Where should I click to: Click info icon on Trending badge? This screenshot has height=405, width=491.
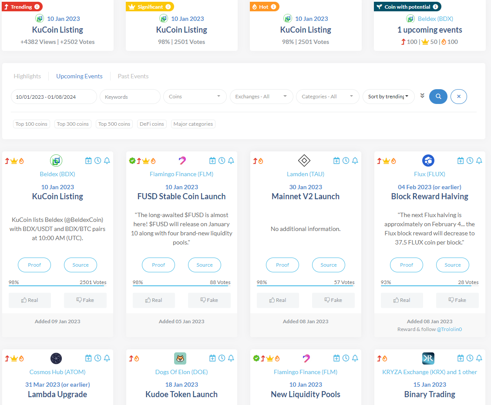(37, 7)
